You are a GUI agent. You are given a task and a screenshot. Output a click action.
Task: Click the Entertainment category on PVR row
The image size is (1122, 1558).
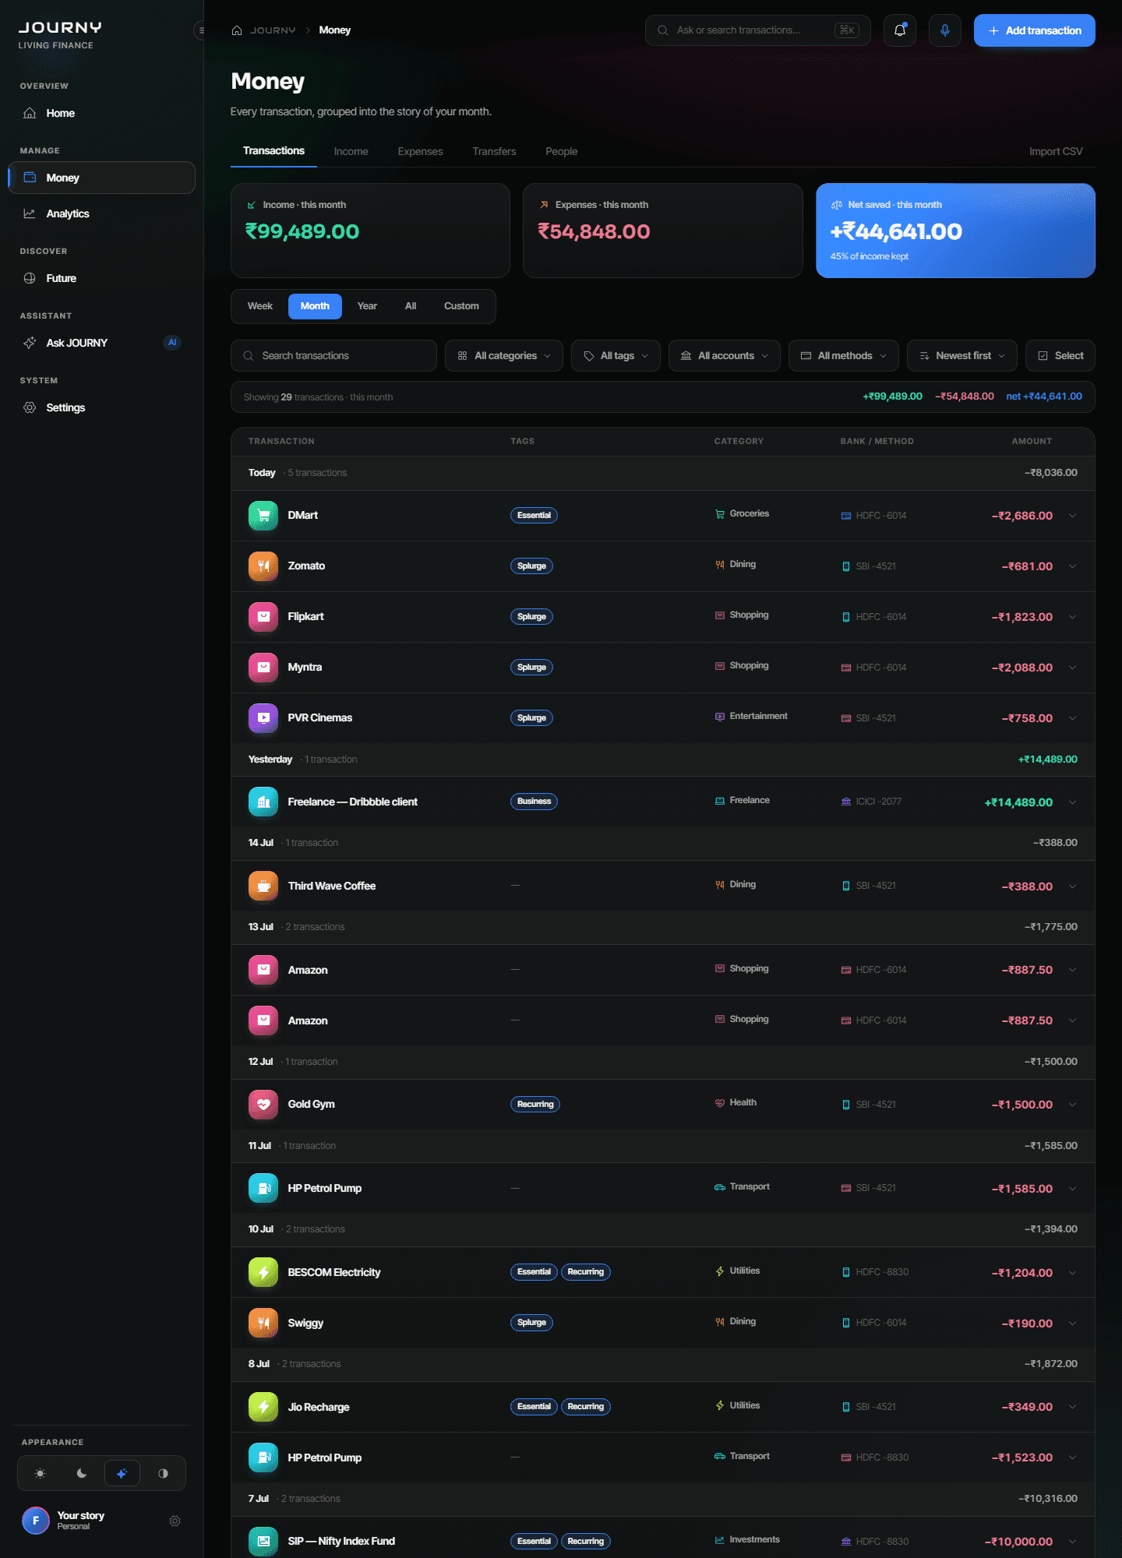coord(751,717)
